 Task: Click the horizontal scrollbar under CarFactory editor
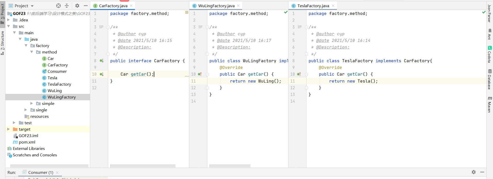click(x=143, y=166)
